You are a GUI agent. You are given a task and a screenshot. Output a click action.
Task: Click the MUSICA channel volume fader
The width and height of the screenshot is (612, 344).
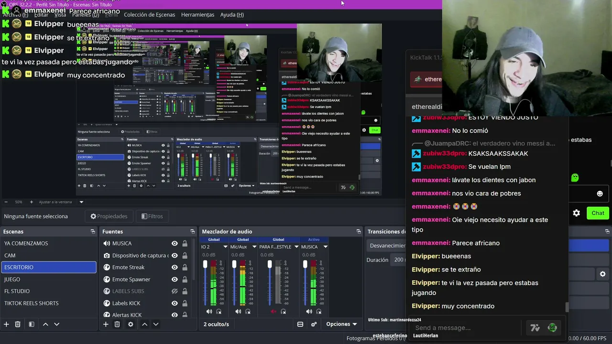305,264
